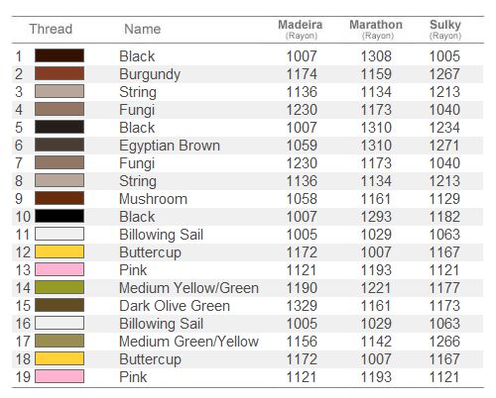Click the Thread column header
496x398 pixels.
point(51,29)
